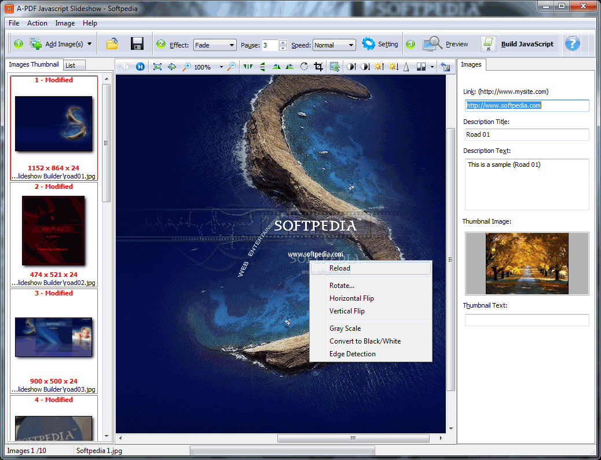
Task: Select the Images tab in right panel
Action: coord(471,64)
